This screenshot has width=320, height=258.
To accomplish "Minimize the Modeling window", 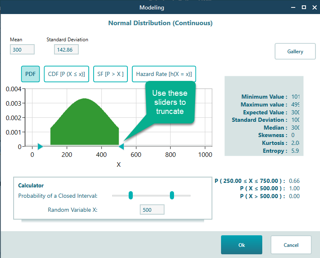I will pos(294,7).
